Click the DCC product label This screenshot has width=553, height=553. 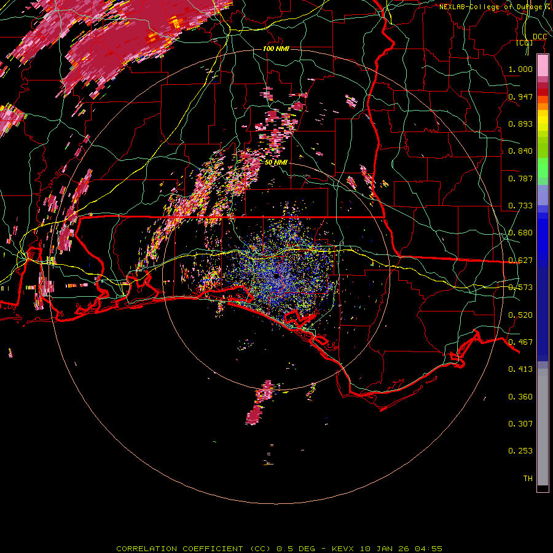click(539, 37)
